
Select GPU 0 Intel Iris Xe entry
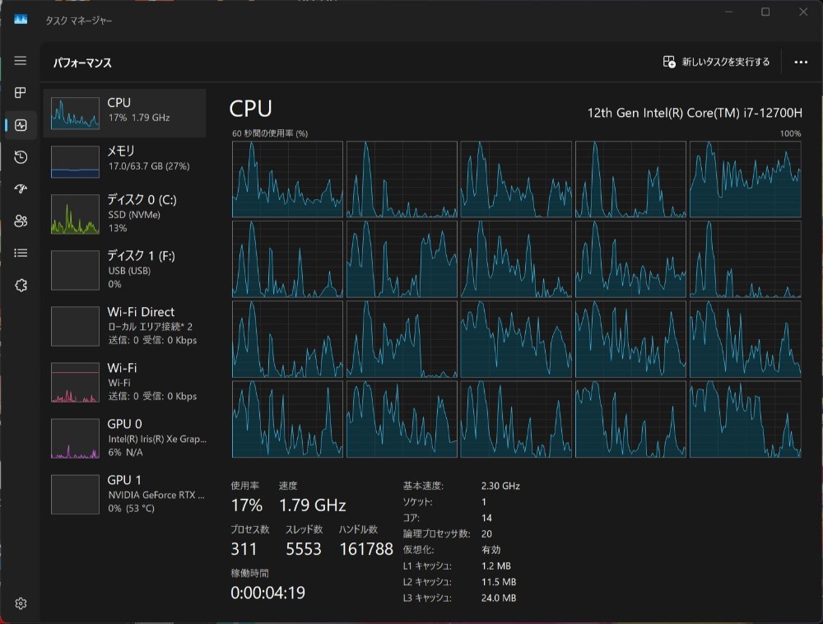pos(125,438)
